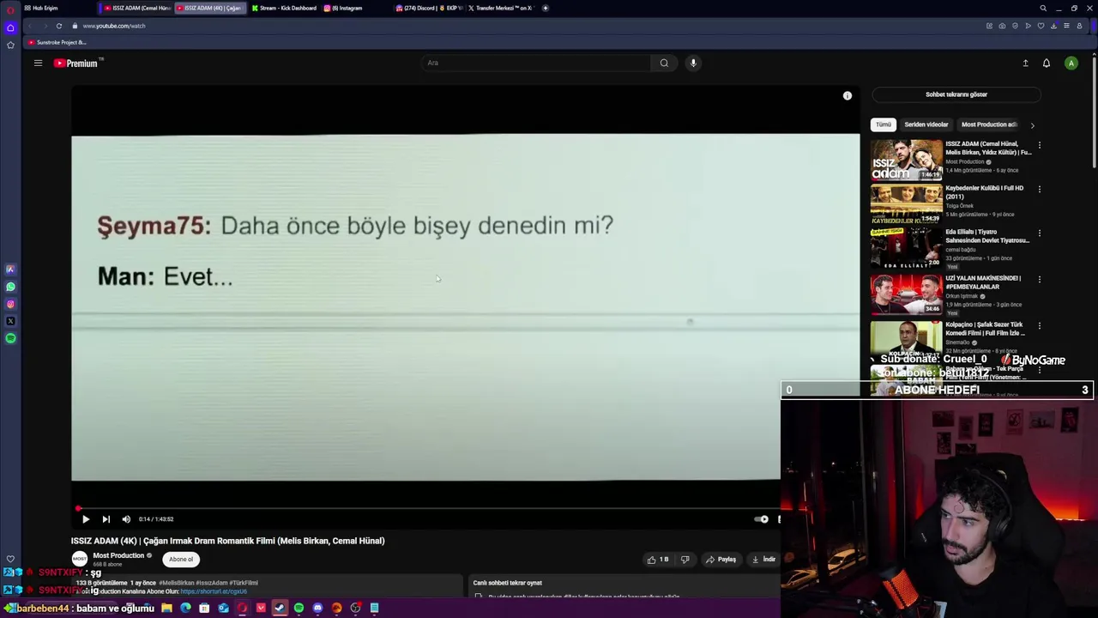Select the 'Seriden videolar' filter chip
The height and width of the screenshot is (618, 1098).
coord(926,124)
